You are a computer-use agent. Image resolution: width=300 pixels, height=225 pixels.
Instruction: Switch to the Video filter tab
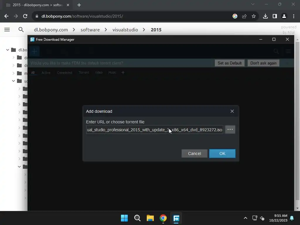(x=99, y=73)
